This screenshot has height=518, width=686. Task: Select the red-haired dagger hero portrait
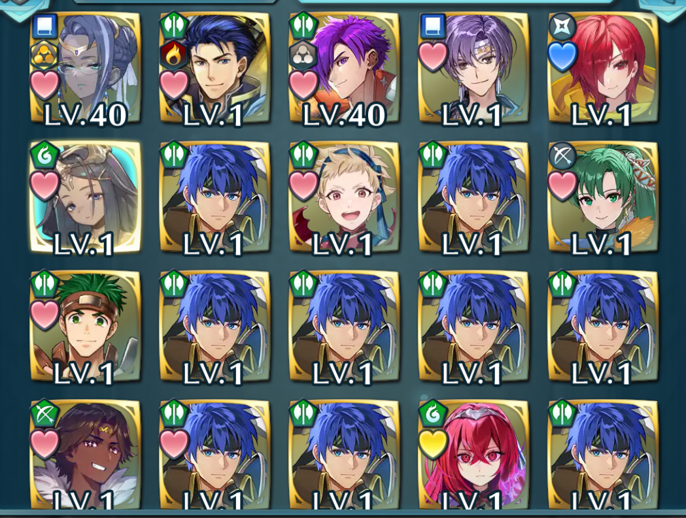[x=604, y=68]
